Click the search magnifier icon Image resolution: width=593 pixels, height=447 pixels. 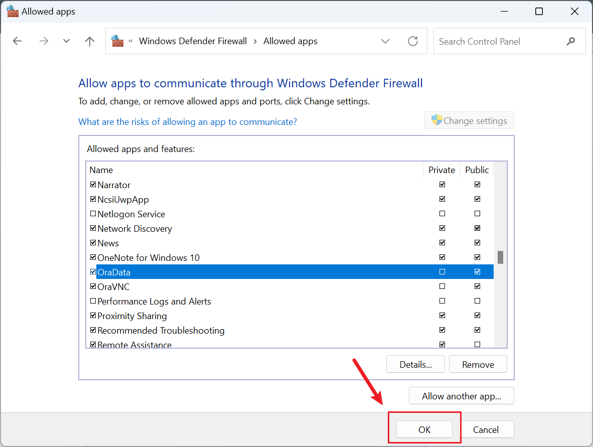point(571,41)
